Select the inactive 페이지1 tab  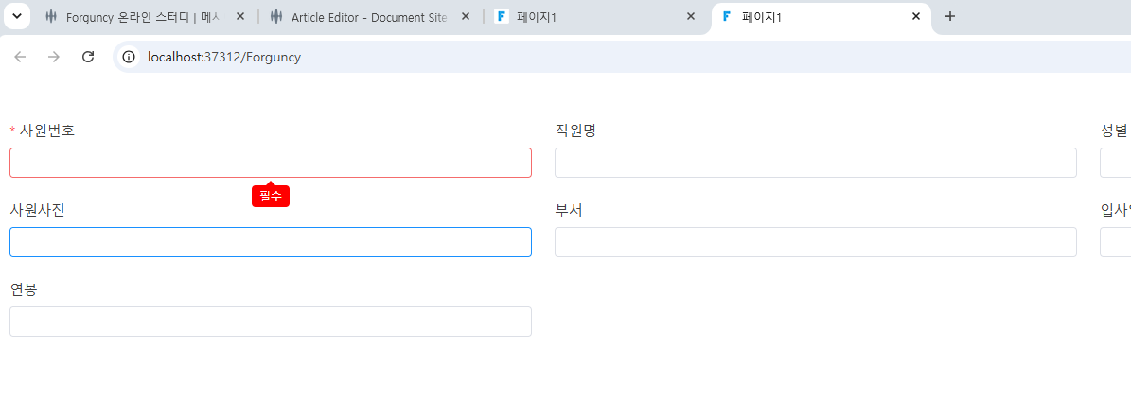coord(586,17)
